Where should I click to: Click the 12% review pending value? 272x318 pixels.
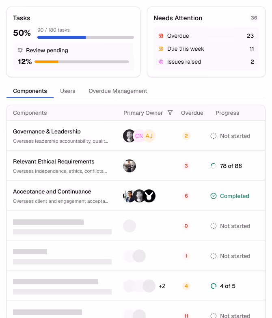pyautogui.click(x=25, y=62)
